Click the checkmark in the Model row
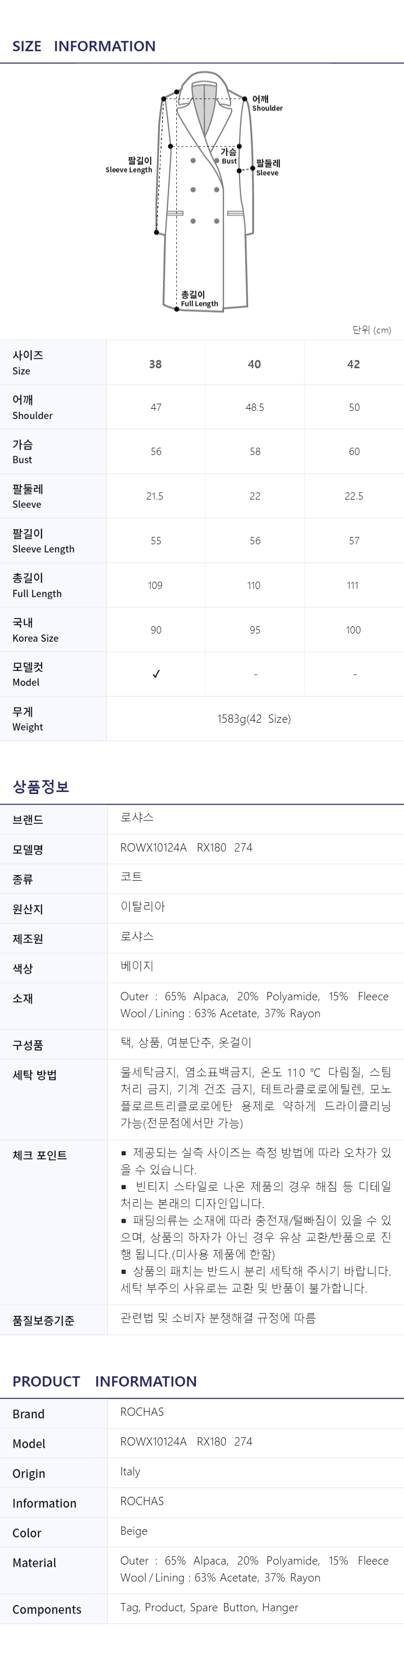The height and width of the screenshot is (1658, 404). (x=156, y=674)
